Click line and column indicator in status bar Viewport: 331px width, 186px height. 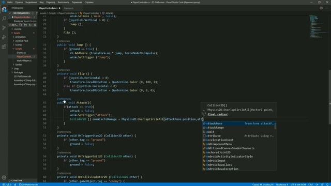coord(263,184)
